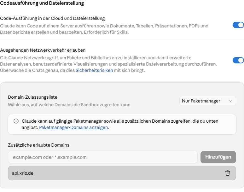
Task: Click the info icon beside Paketmanager notice
Action: point(16,121)
